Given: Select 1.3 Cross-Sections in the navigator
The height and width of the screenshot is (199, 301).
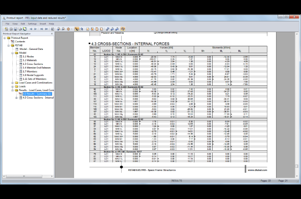Looking at the screenshot, I should click(33, 64).
